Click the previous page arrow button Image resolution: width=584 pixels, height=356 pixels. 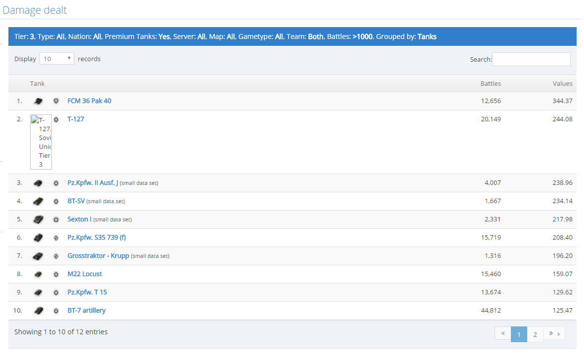(502, 334)
